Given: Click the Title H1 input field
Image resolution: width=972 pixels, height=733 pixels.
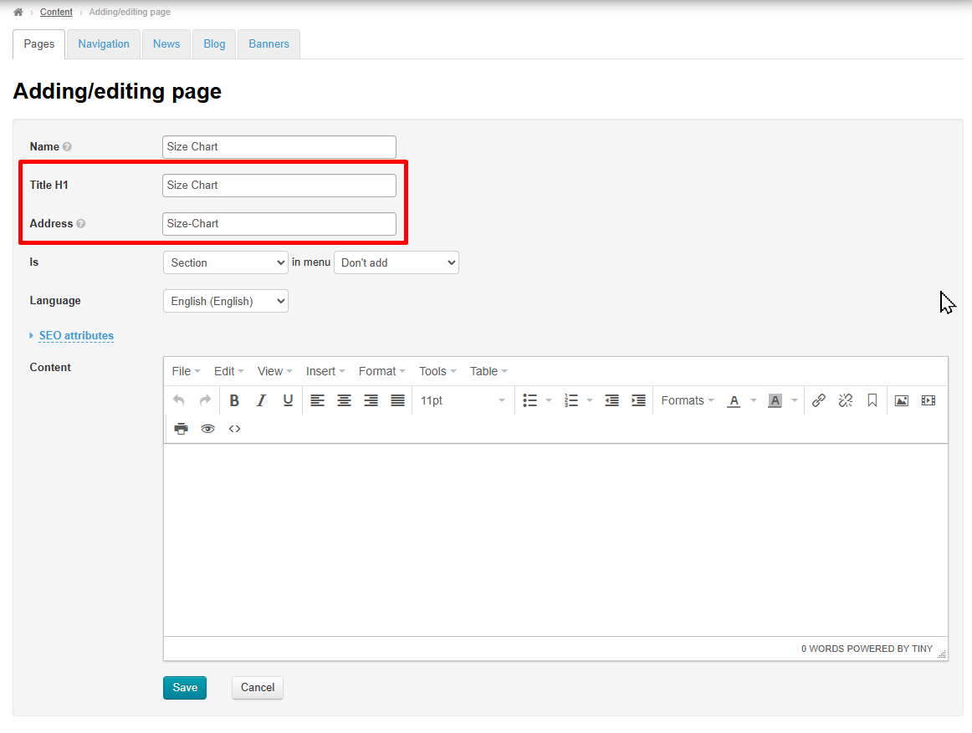Looking at the screenshot, I should pyautogui.click(x=279, y=186).
